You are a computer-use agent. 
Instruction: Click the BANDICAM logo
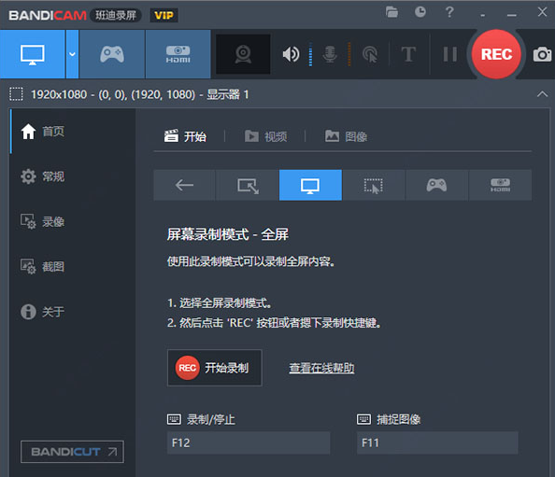coord(48,15)
